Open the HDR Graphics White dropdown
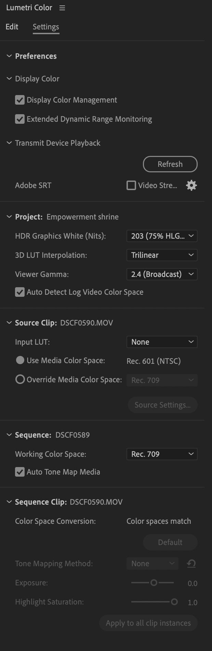Viewport: 212px width, 651px height. pyautogui.click(x=162, y=236)
